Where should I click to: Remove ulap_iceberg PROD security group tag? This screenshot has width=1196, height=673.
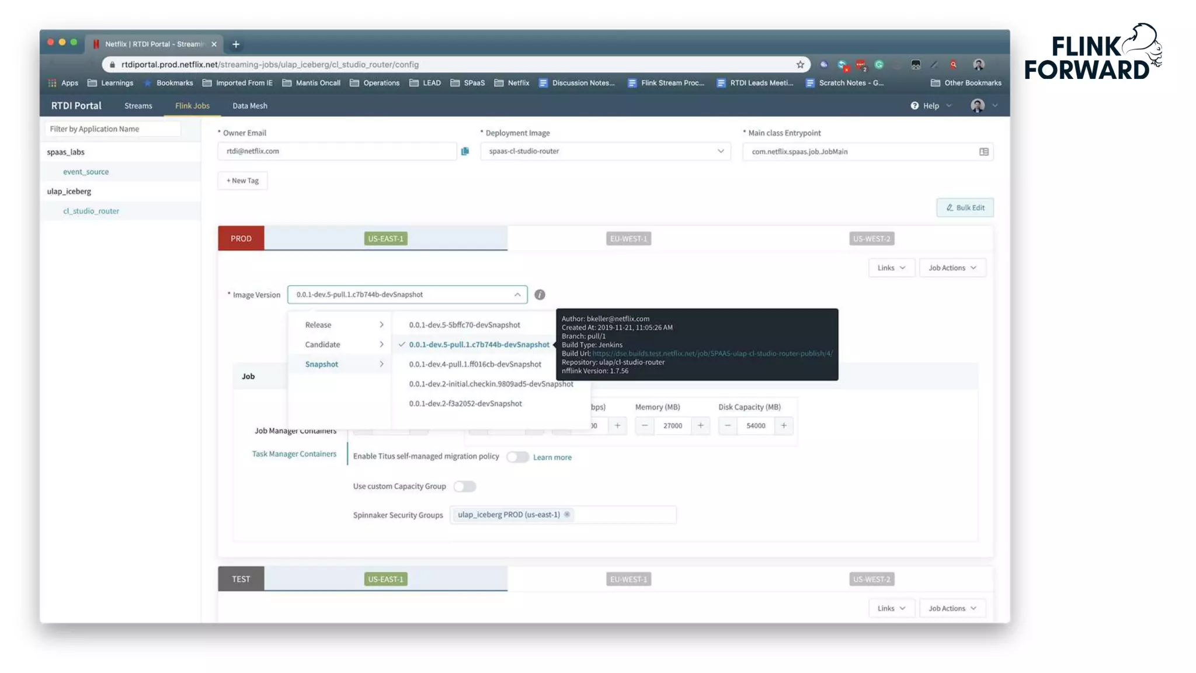pyautogui.click(x=566, y=515)
